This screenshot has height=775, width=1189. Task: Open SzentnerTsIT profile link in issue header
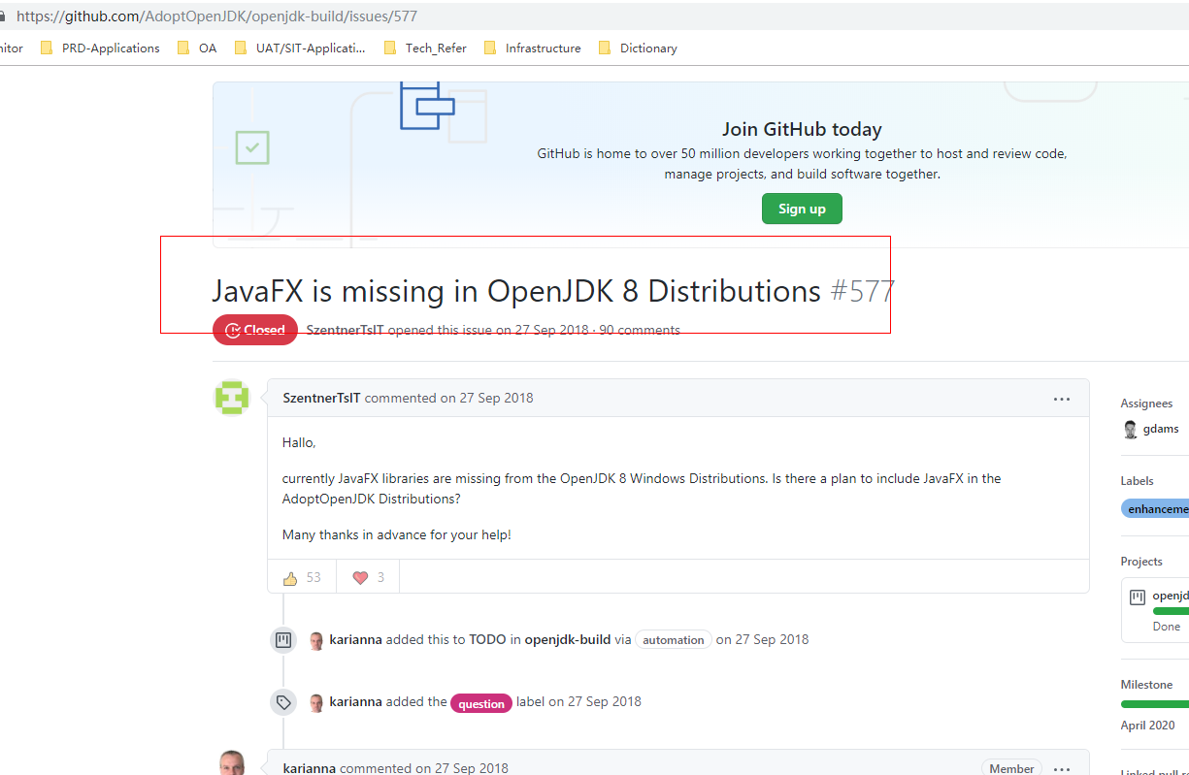click(x=345, y=330)
